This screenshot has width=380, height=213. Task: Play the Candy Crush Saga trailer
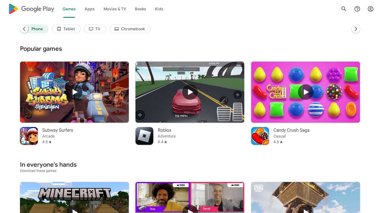(305, 92)
